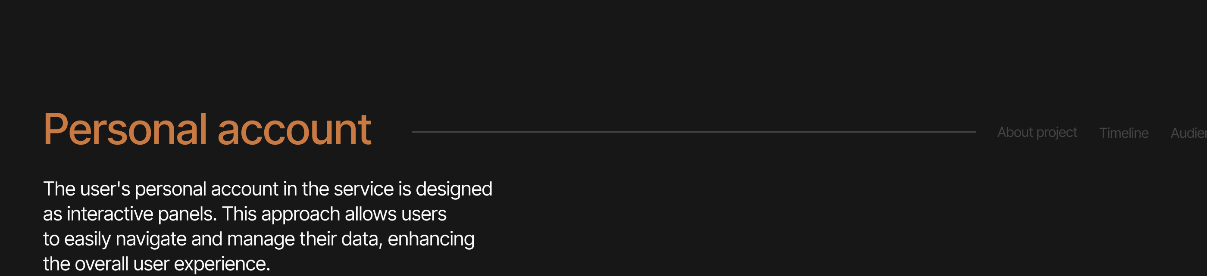Go to the Timeline section link
This screenshot has width=1207, height=276.
click(1123, 133)
